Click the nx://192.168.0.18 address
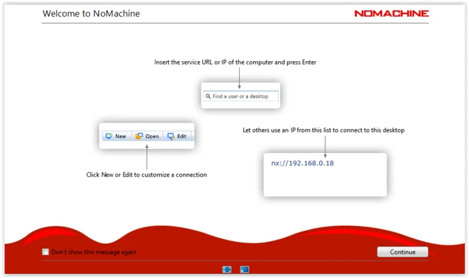Image resolution: width=469 pixels, height=278 pixels. 302,163
